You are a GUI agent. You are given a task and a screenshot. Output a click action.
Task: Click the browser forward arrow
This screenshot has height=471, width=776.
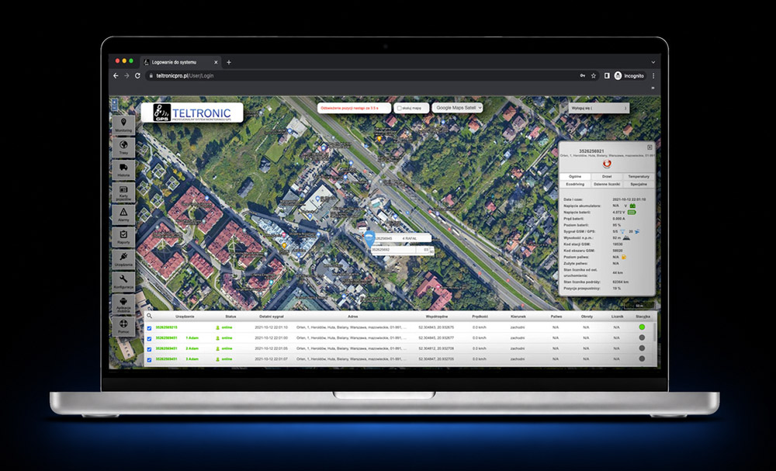[126, 76]
